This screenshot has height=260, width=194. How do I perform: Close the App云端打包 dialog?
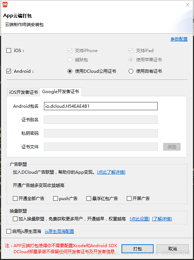(x=188, y=5)
